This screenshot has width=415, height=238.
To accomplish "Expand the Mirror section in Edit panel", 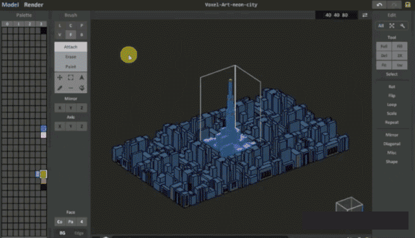I will point(392,135).
